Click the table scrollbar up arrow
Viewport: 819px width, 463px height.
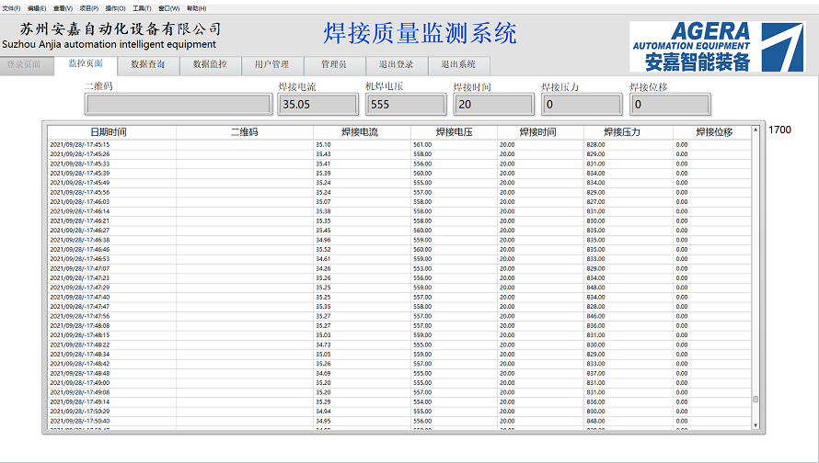(756, 129)
